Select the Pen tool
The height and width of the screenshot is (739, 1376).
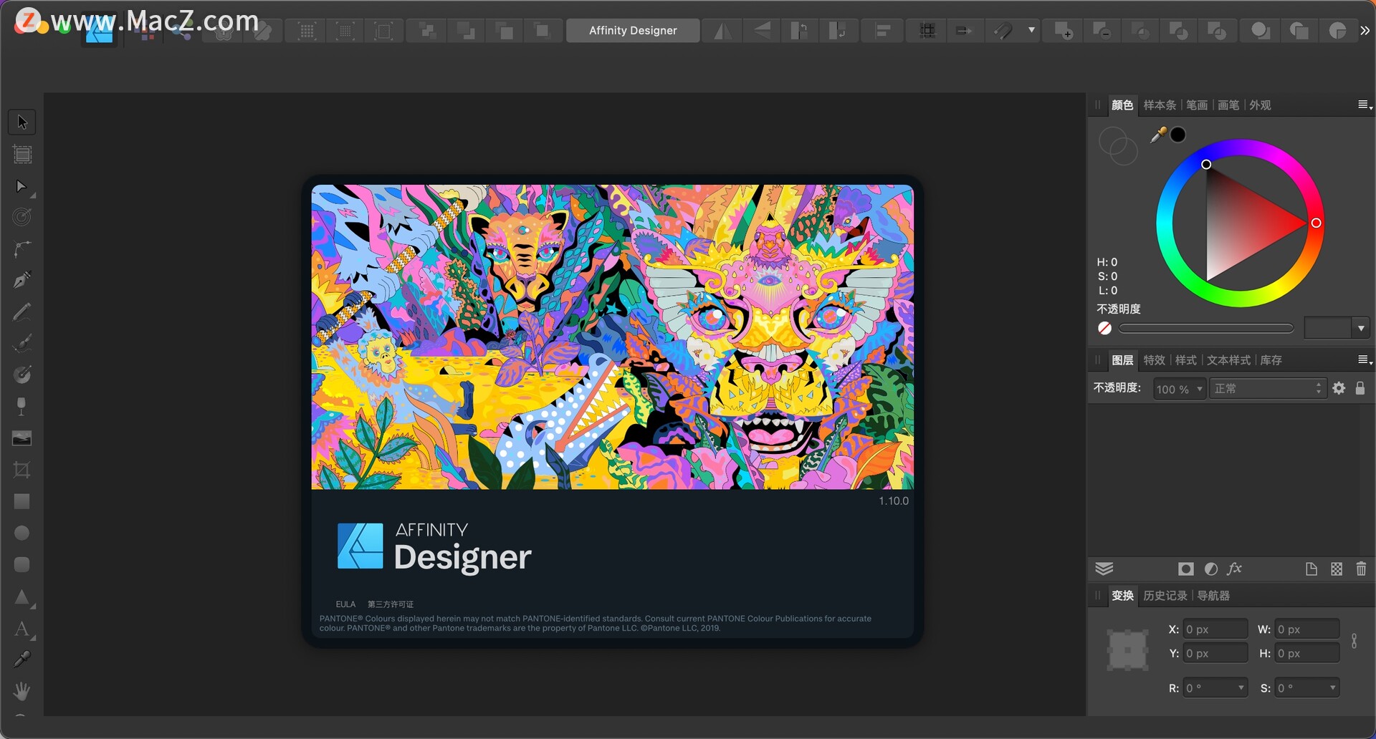(x=22, y=280)
